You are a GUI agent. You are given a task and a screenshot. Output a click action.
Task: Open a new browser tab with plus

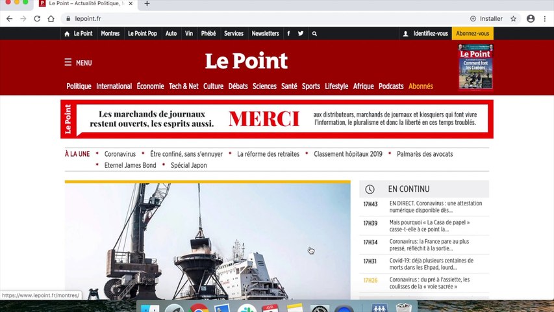[x=147, y=4]
